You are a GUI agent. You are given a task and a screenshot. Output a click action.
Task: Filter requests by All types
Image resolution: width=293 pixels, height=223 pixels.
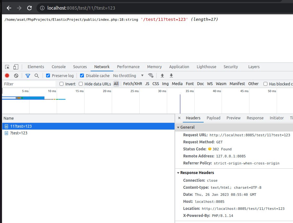click(116, 84)
